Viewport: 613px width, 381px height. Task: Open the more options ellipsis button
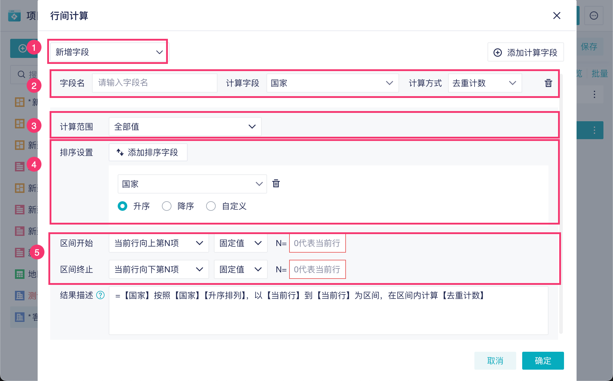click(594, 16)
